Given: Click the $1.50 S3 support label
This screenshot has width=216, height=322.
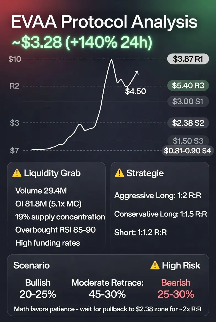Looking at the screenshot, I should 188,141.
